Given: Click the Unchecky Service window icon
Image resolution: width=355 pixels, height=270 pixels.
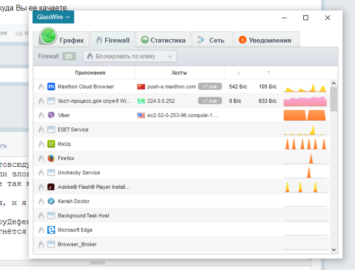Looking at the screenshot, I should point(51,173).
